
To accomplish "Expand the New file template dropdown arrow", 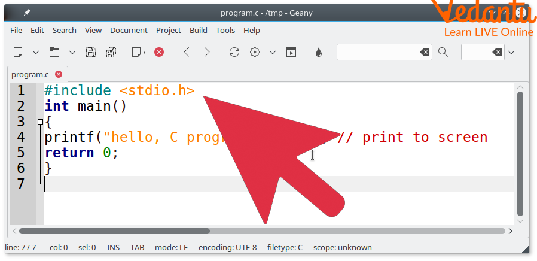I will pyautogui.click(x=35, y=53).
